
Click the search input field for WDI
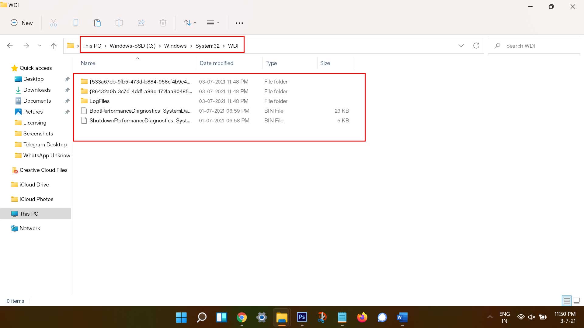coord(537,45)
